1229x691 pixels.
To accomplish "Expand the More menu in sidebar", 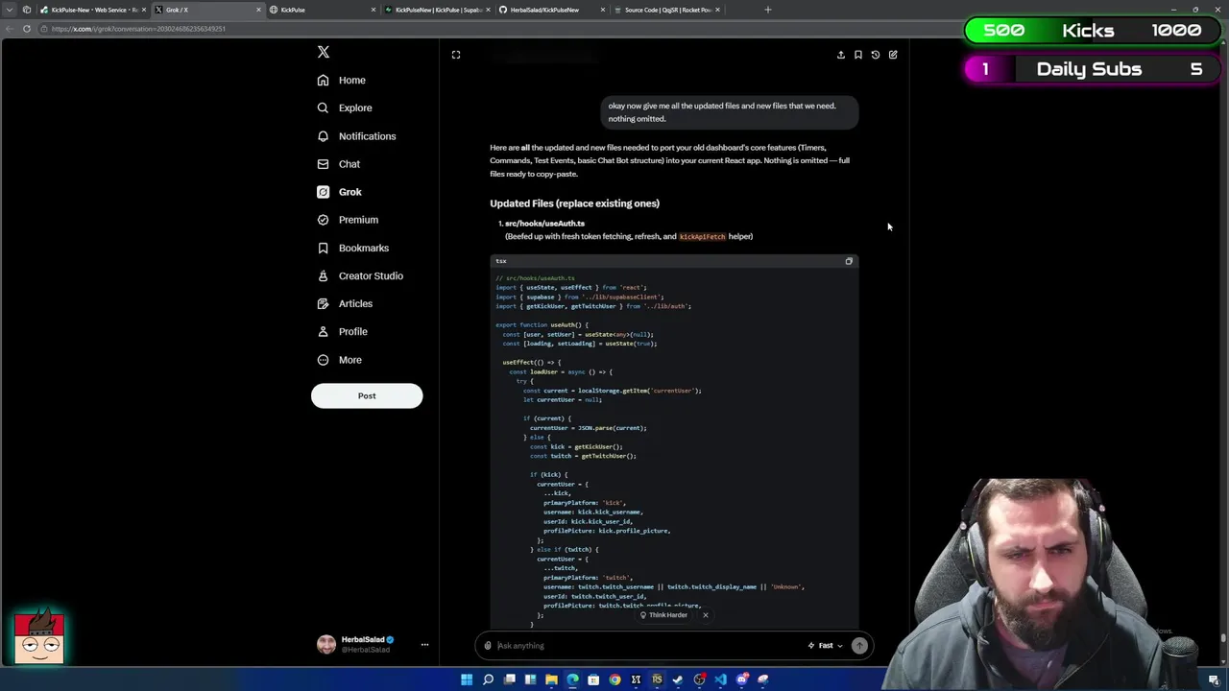I will click(x=340, y=360).
